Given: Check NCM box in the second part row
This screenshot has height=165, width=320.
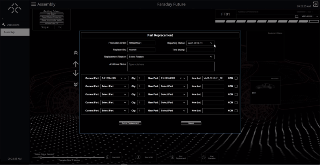Looking at the screenshot, I should (236, 86).
